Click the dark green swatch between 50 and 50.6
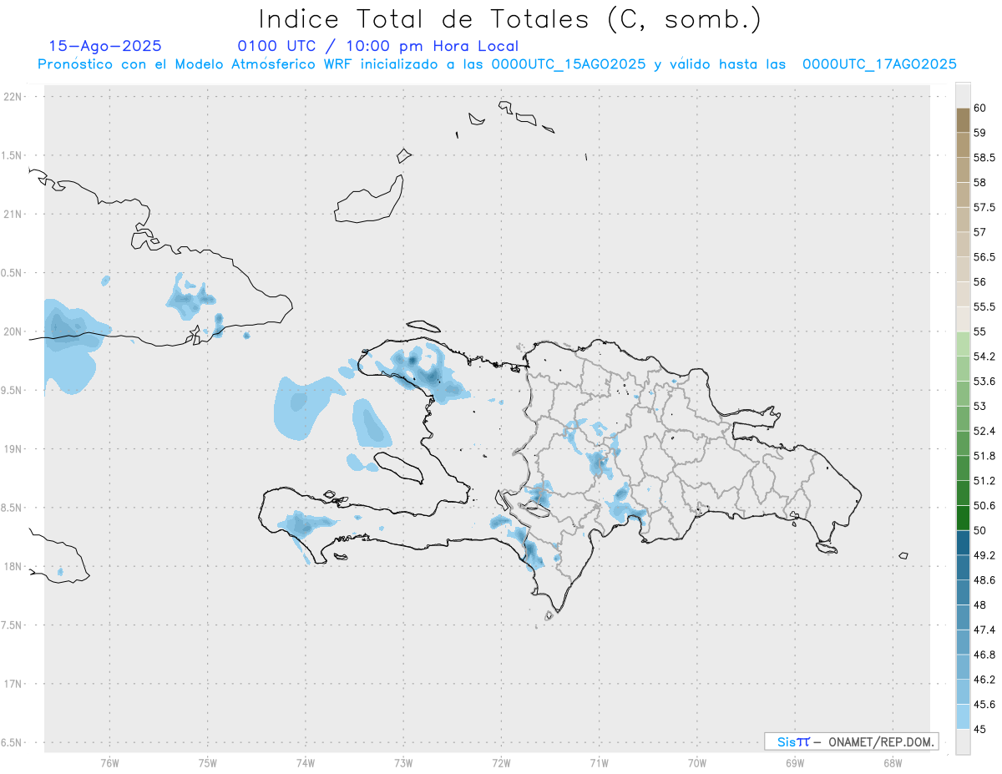 [x=963, y=518]
